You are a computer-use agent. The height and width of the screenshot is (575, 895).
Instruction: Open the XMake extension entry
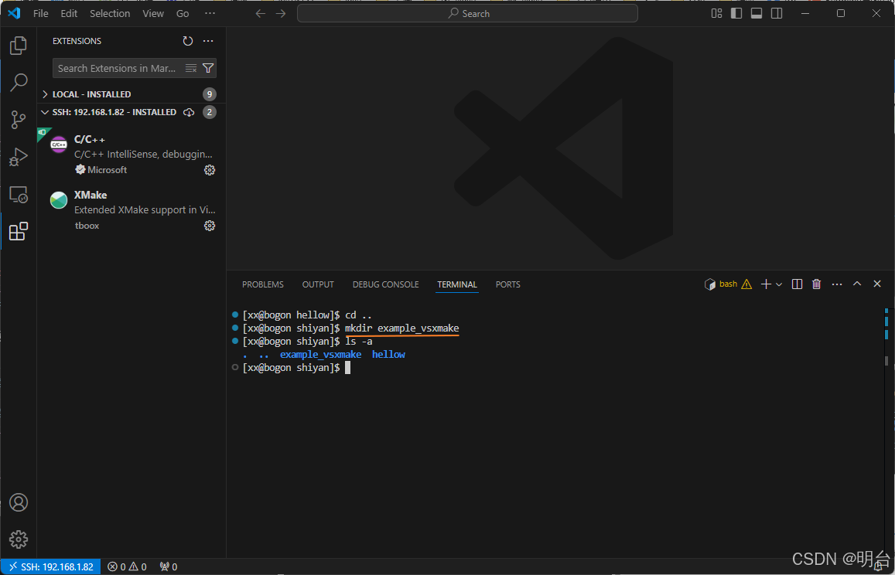click(x=132, y=210)
